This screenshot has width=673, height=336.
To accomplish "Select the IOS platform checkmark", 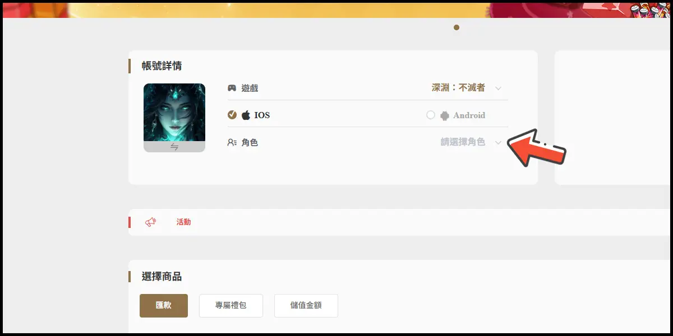I will point(232,115).
